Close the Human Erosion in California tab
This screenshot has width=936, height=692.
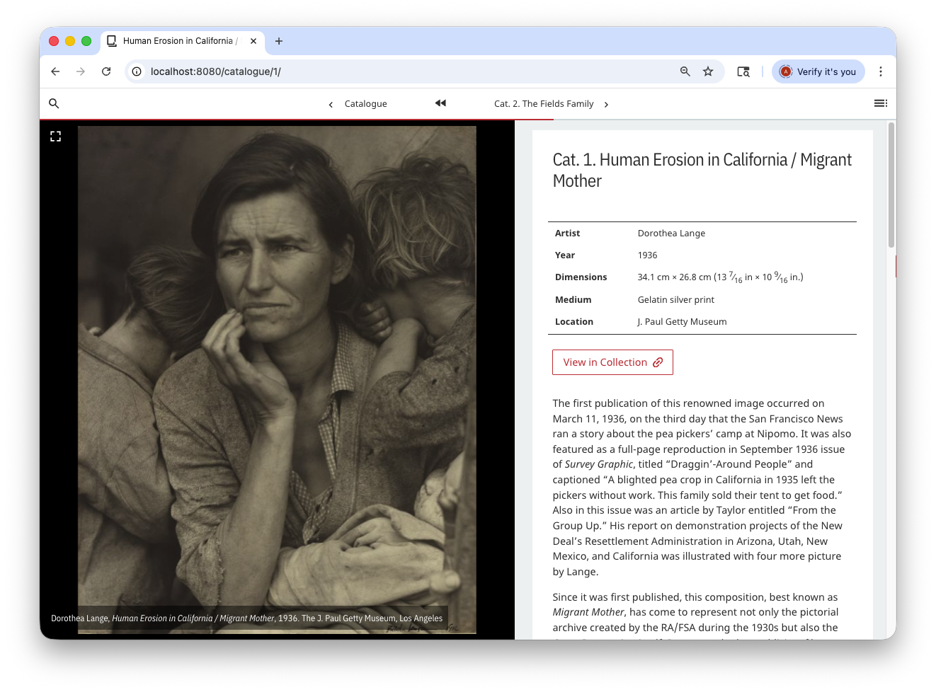[253, 41]
